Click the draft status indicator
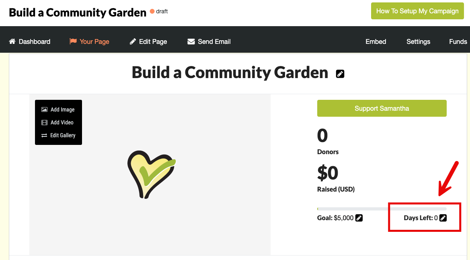Screen dimensions: 470x260 pyautogui.click(x=159, y=11)
